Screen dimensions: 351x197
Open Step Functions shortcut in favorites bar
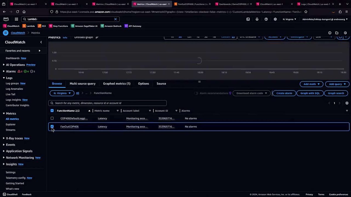point(58,26)
